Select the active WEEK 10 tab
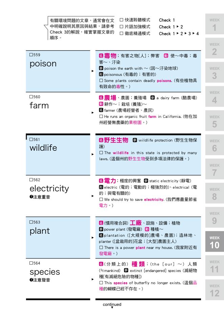This screenshot has height=314, width=224. (215, 242)
